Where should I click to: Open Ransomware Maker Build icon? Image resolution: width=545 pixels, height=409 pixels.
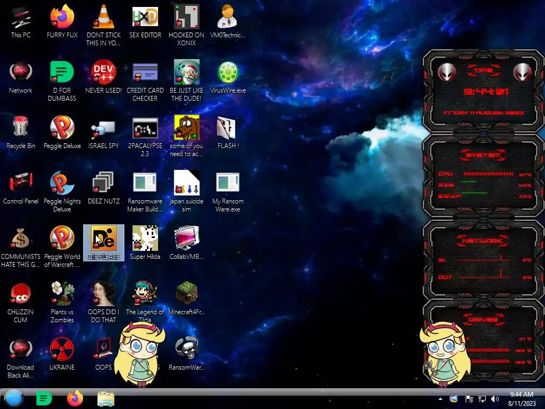(145, 191)
